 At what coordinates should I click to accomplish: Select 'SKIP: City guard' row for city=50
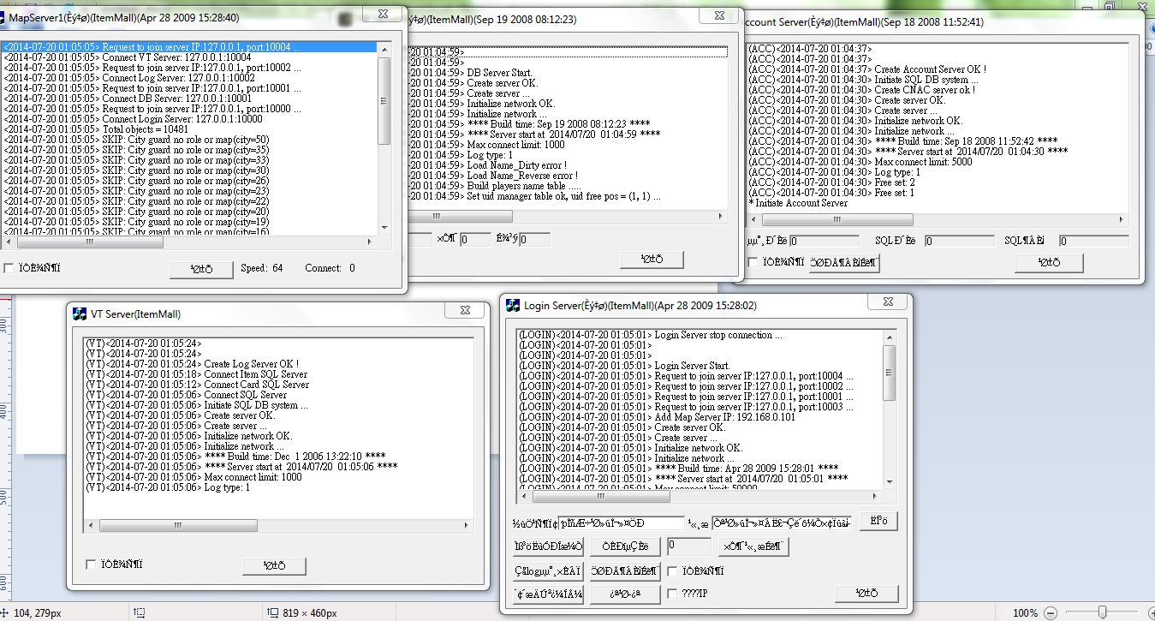(188, 140)
